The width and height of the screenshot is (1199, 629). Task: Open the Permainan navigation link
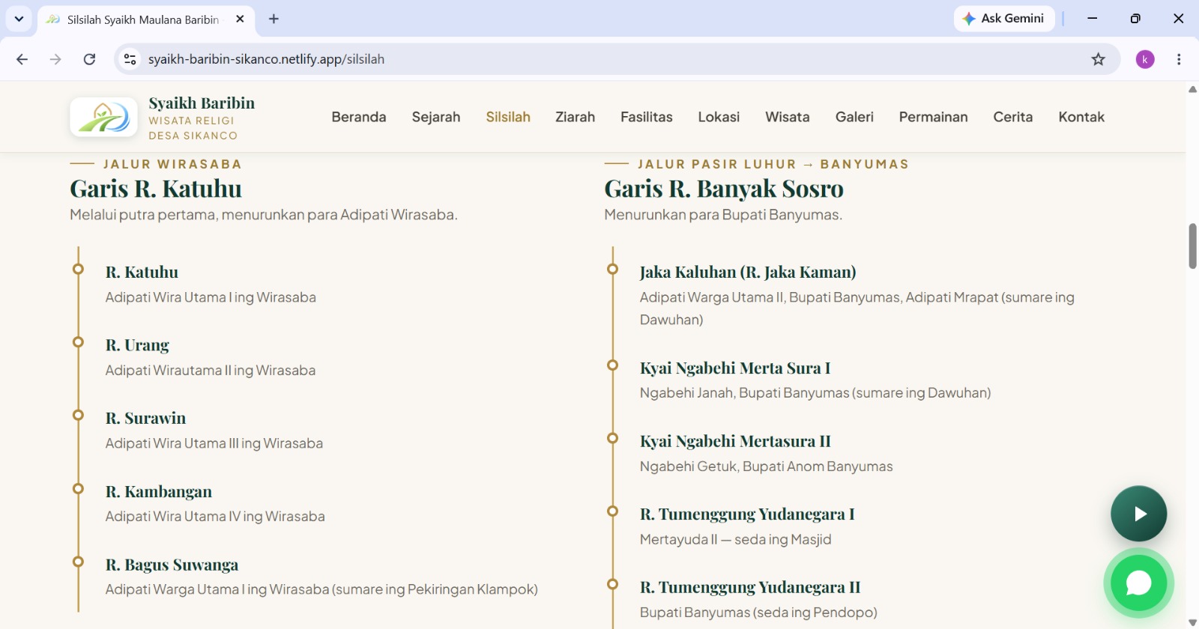pyautogui.click(x=934, y=117)
